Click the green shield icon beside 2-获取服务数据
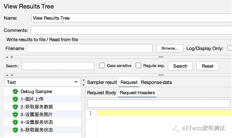This screenshot has height=138, width=232. tap(15, 107)
